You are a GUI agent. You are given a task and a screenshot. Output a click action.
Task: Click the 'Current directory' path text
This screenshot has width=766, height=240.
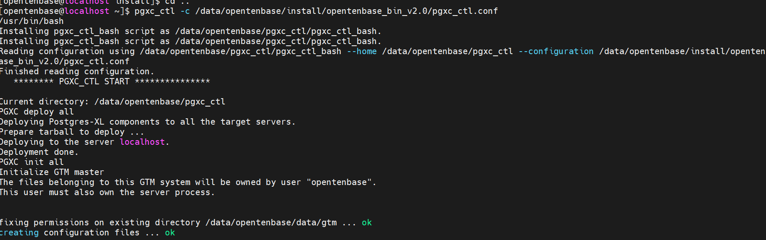(160, 102)
